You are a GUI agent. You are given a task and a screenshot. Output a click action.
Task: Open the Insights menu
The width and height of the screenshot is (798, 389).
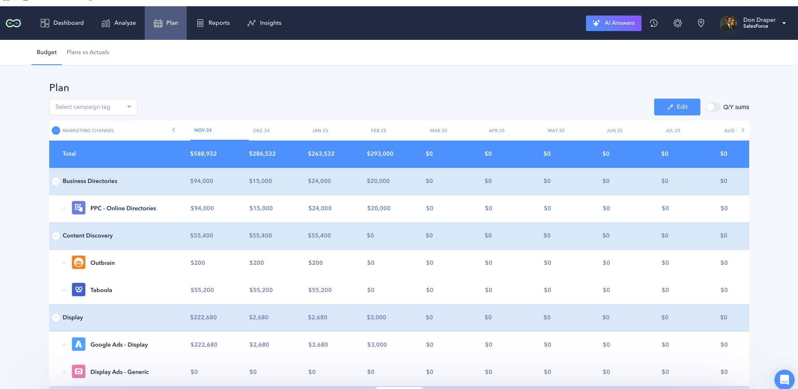[x=265, y=23]
